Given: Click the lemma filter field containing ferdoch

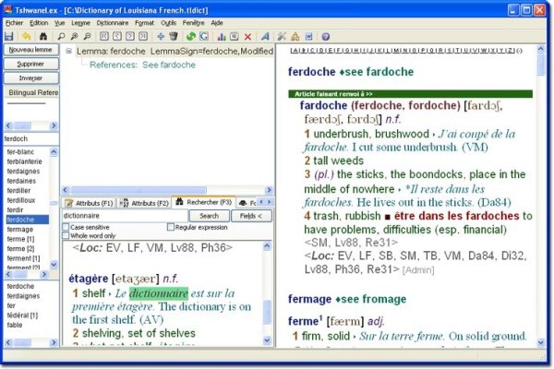Looking at the screenshot, I should coord(30,138).
